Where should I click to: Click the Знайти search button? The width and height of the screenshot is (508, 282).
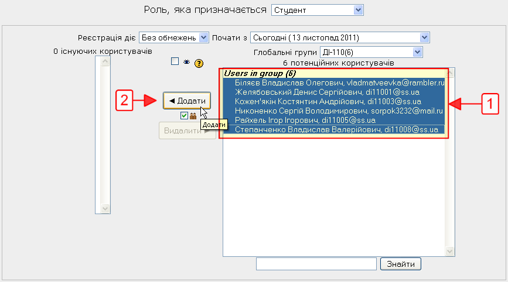[x=401, y=264]
